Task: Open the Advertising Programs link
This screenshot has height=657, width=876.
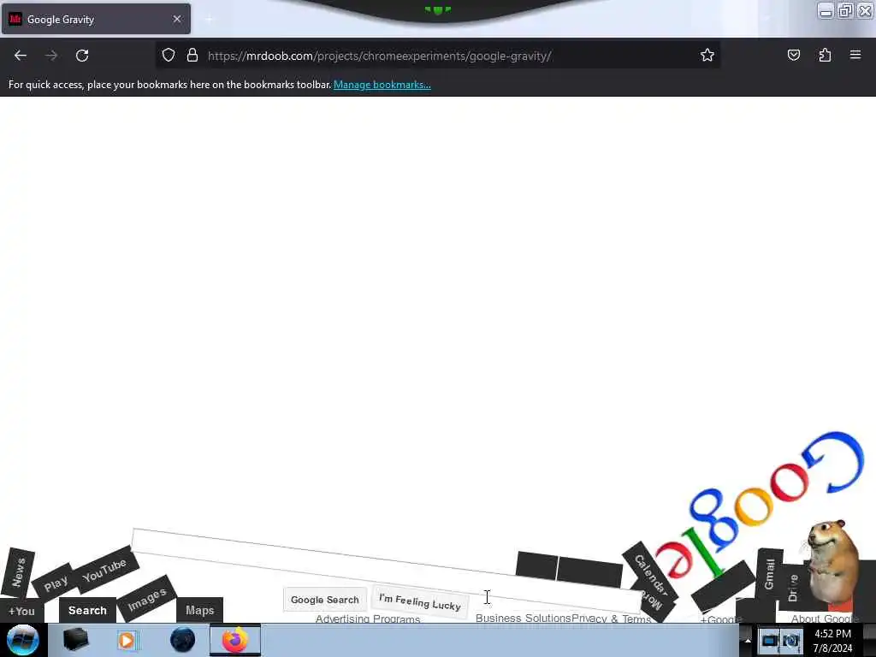Action: [x=368, y=619]
